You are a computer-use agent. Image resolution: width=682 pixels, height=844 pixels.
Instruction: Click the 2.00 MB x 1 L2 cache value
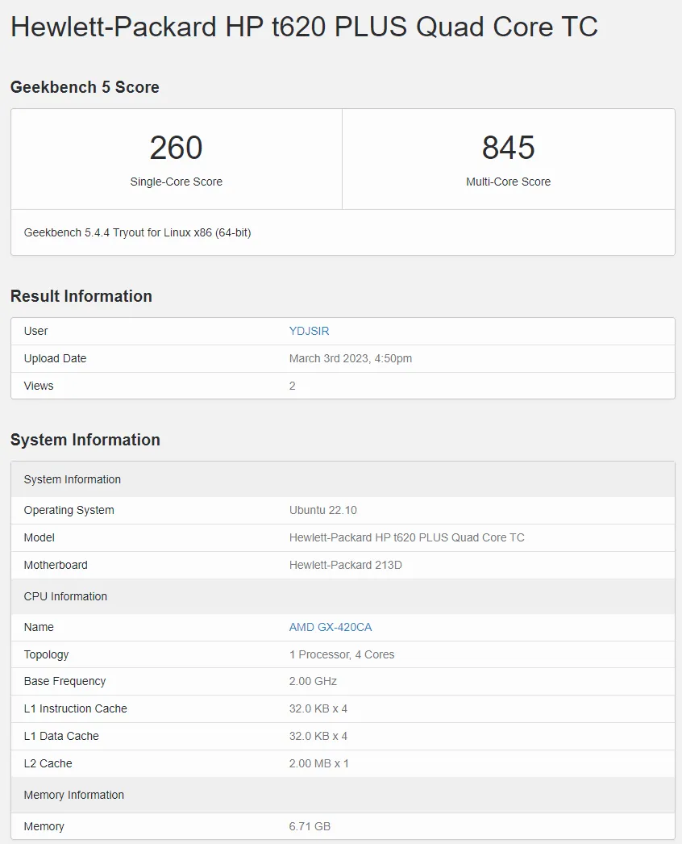[318, 763]
